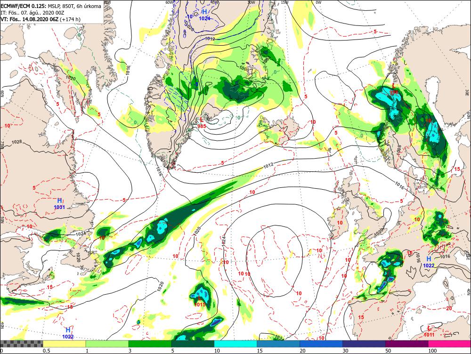Click the '(+174 h)' forecast hour text

[x=70, y=19]
